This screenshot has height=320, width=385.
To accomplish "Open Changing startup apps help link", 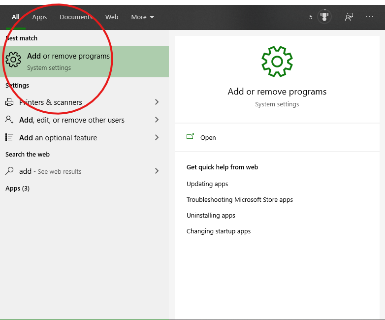I will 219,231.
